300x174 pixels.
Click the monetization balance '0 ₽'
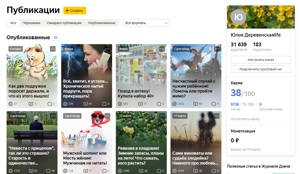click(x=234, y=140)
